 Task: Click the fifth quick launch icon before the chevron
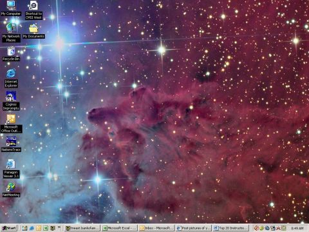(53, 228)
